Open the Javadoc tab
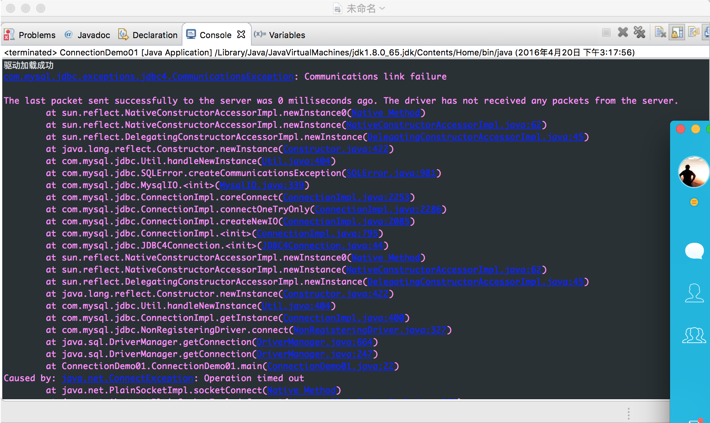This screenshot has height=423, width=710. (93, 35)
